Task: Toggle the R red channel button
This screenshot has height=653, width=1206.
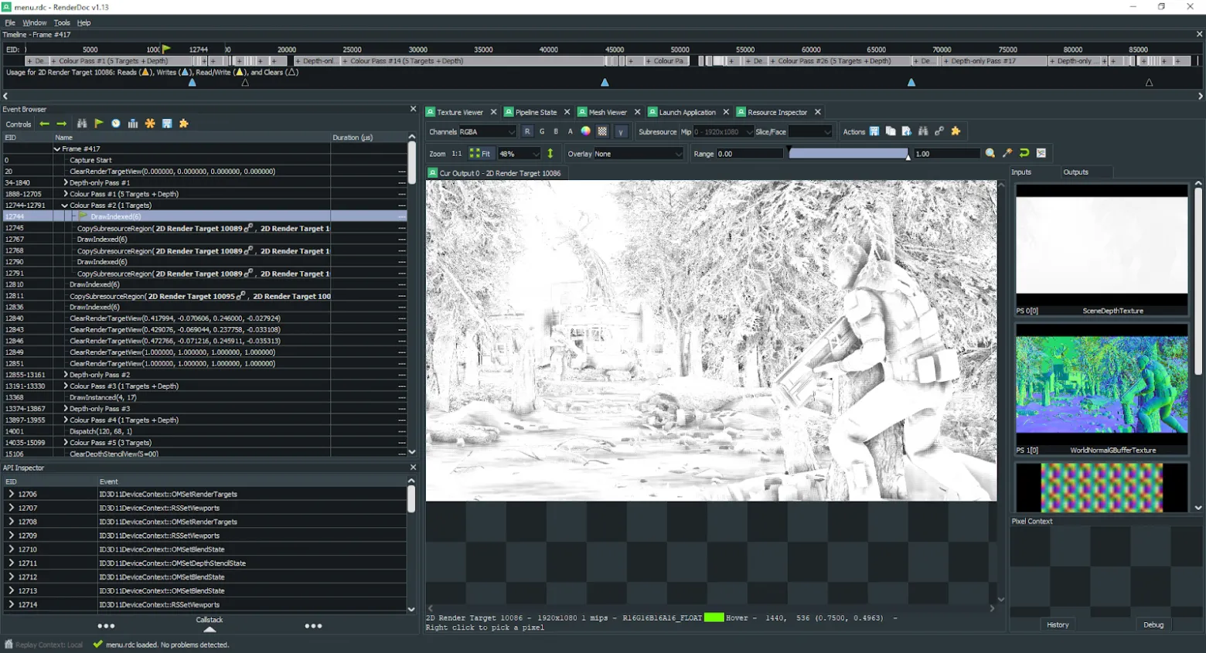Action: (527, 131)
